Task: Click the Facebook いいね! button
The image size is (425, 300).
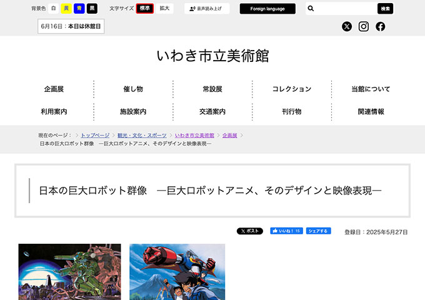Action: coord(286,231)
